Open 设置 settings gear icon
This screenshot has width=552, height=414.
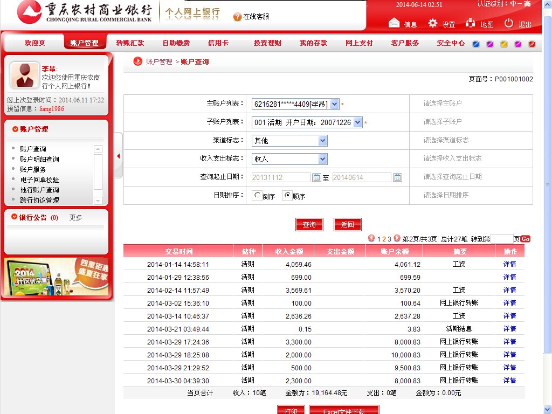pyautogui.click(x=433, y=23)
